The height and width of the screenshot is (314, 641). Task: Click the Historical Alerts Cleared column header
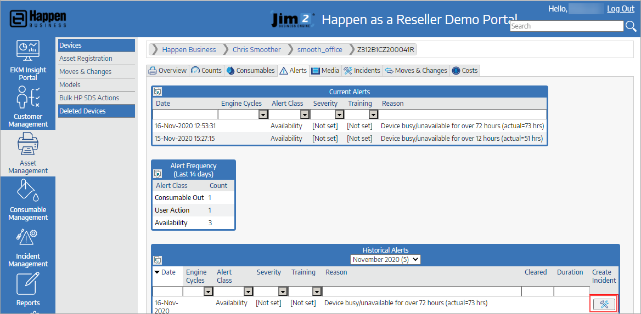pos(536,272)
